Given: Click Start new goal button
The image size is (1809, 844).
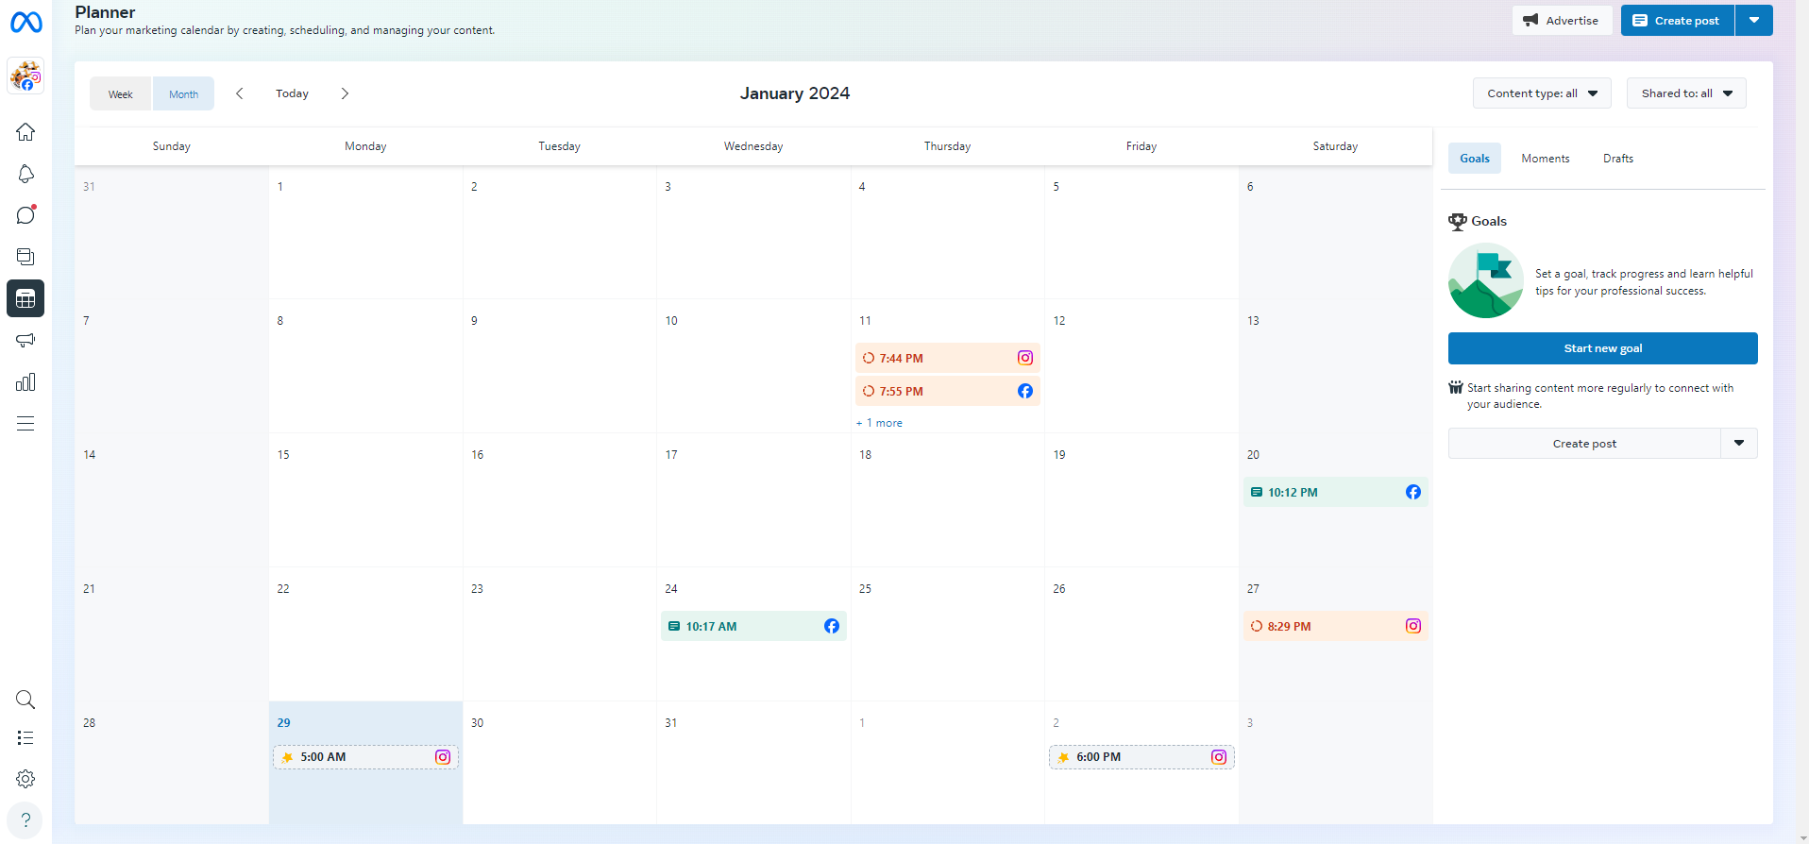Looking at the screenshot, I should [1603, 348].
